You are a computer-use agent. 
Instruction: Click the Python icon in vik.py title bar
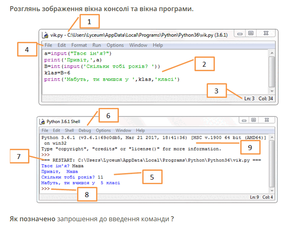point(45,35)
